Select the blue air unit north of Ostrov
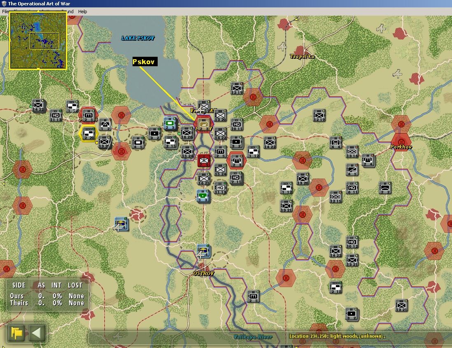The width and height of the screenshot is (452, 348). coord(204,251)
